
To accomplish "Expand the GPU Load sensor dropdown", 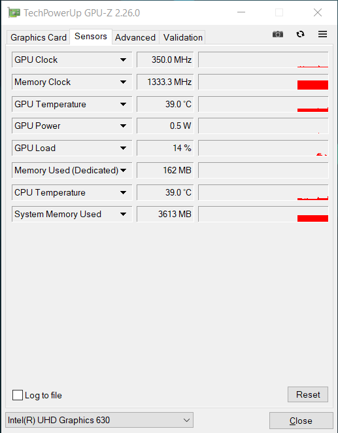I will [x=123, y=148].
